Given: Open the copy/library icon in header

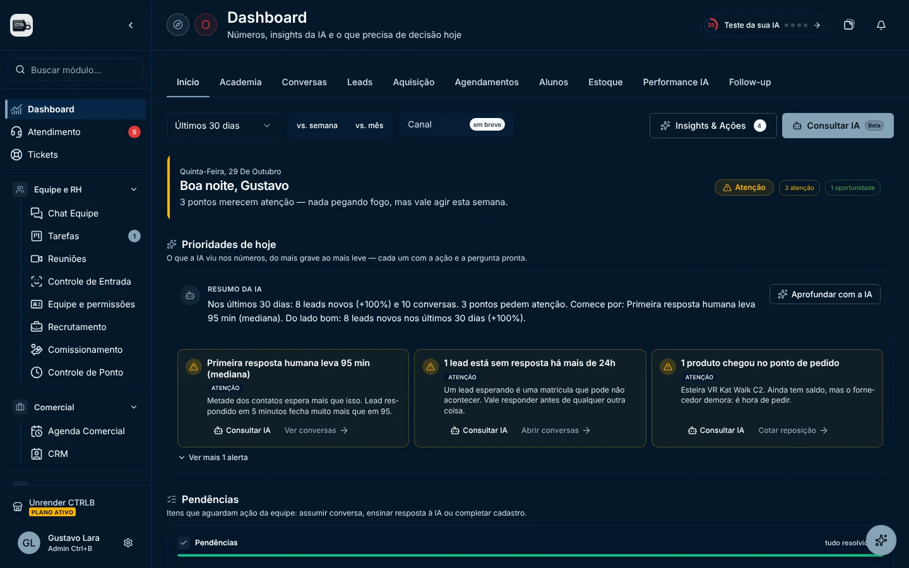Looking at the screenshot, I should [849, 25].
